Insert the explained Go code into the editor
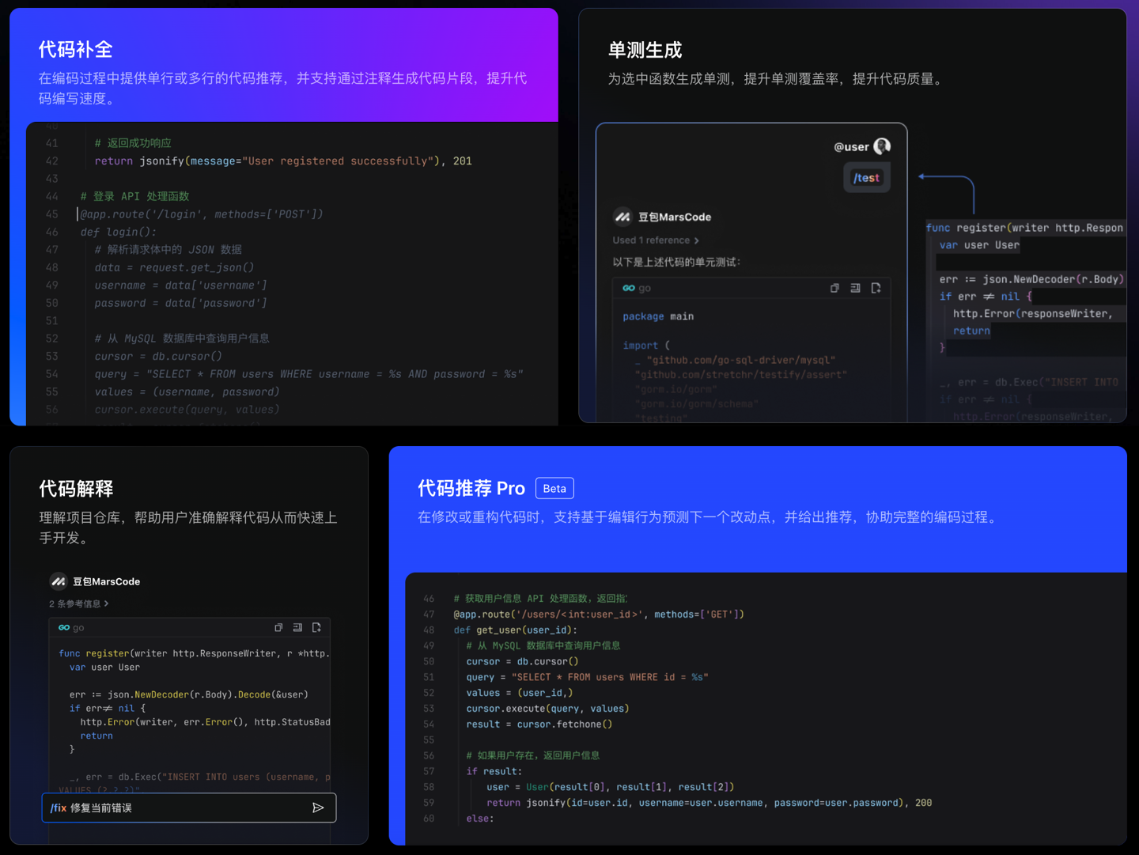1139x855 pixels. coord(297,626)
